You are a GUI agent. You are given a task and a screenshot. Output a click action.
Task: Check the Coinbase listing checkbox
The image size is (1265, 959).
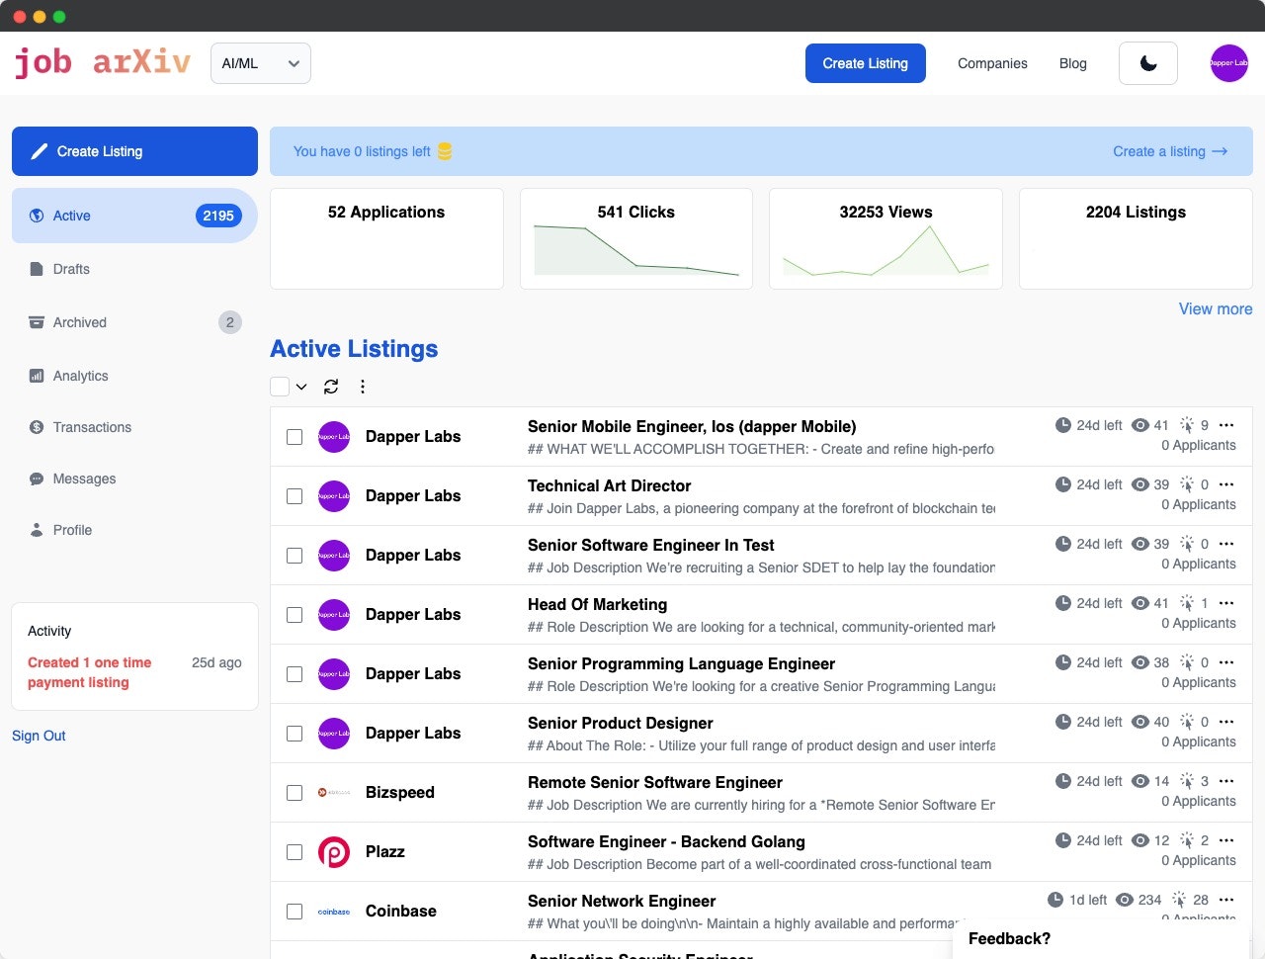[295, 912]
